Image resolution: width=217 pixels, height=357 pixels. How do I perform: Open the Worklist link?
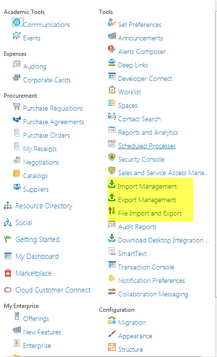point(129,92)
